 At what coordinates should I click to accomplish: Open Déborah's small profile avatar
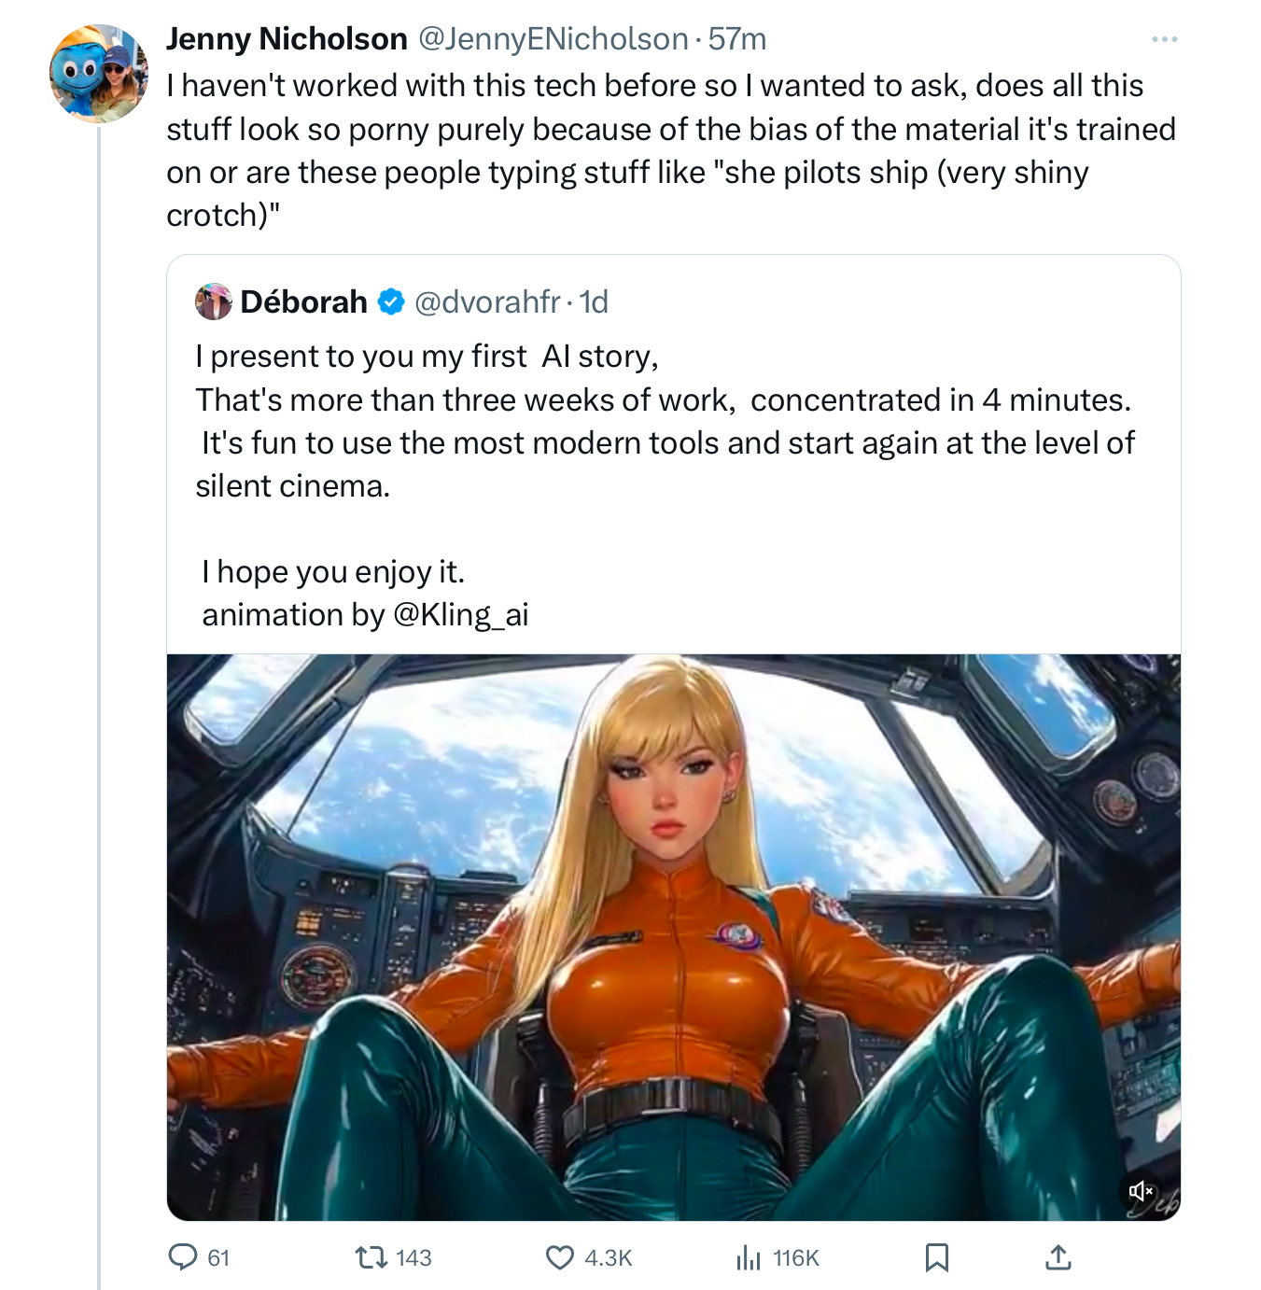(x=213, y=301)
